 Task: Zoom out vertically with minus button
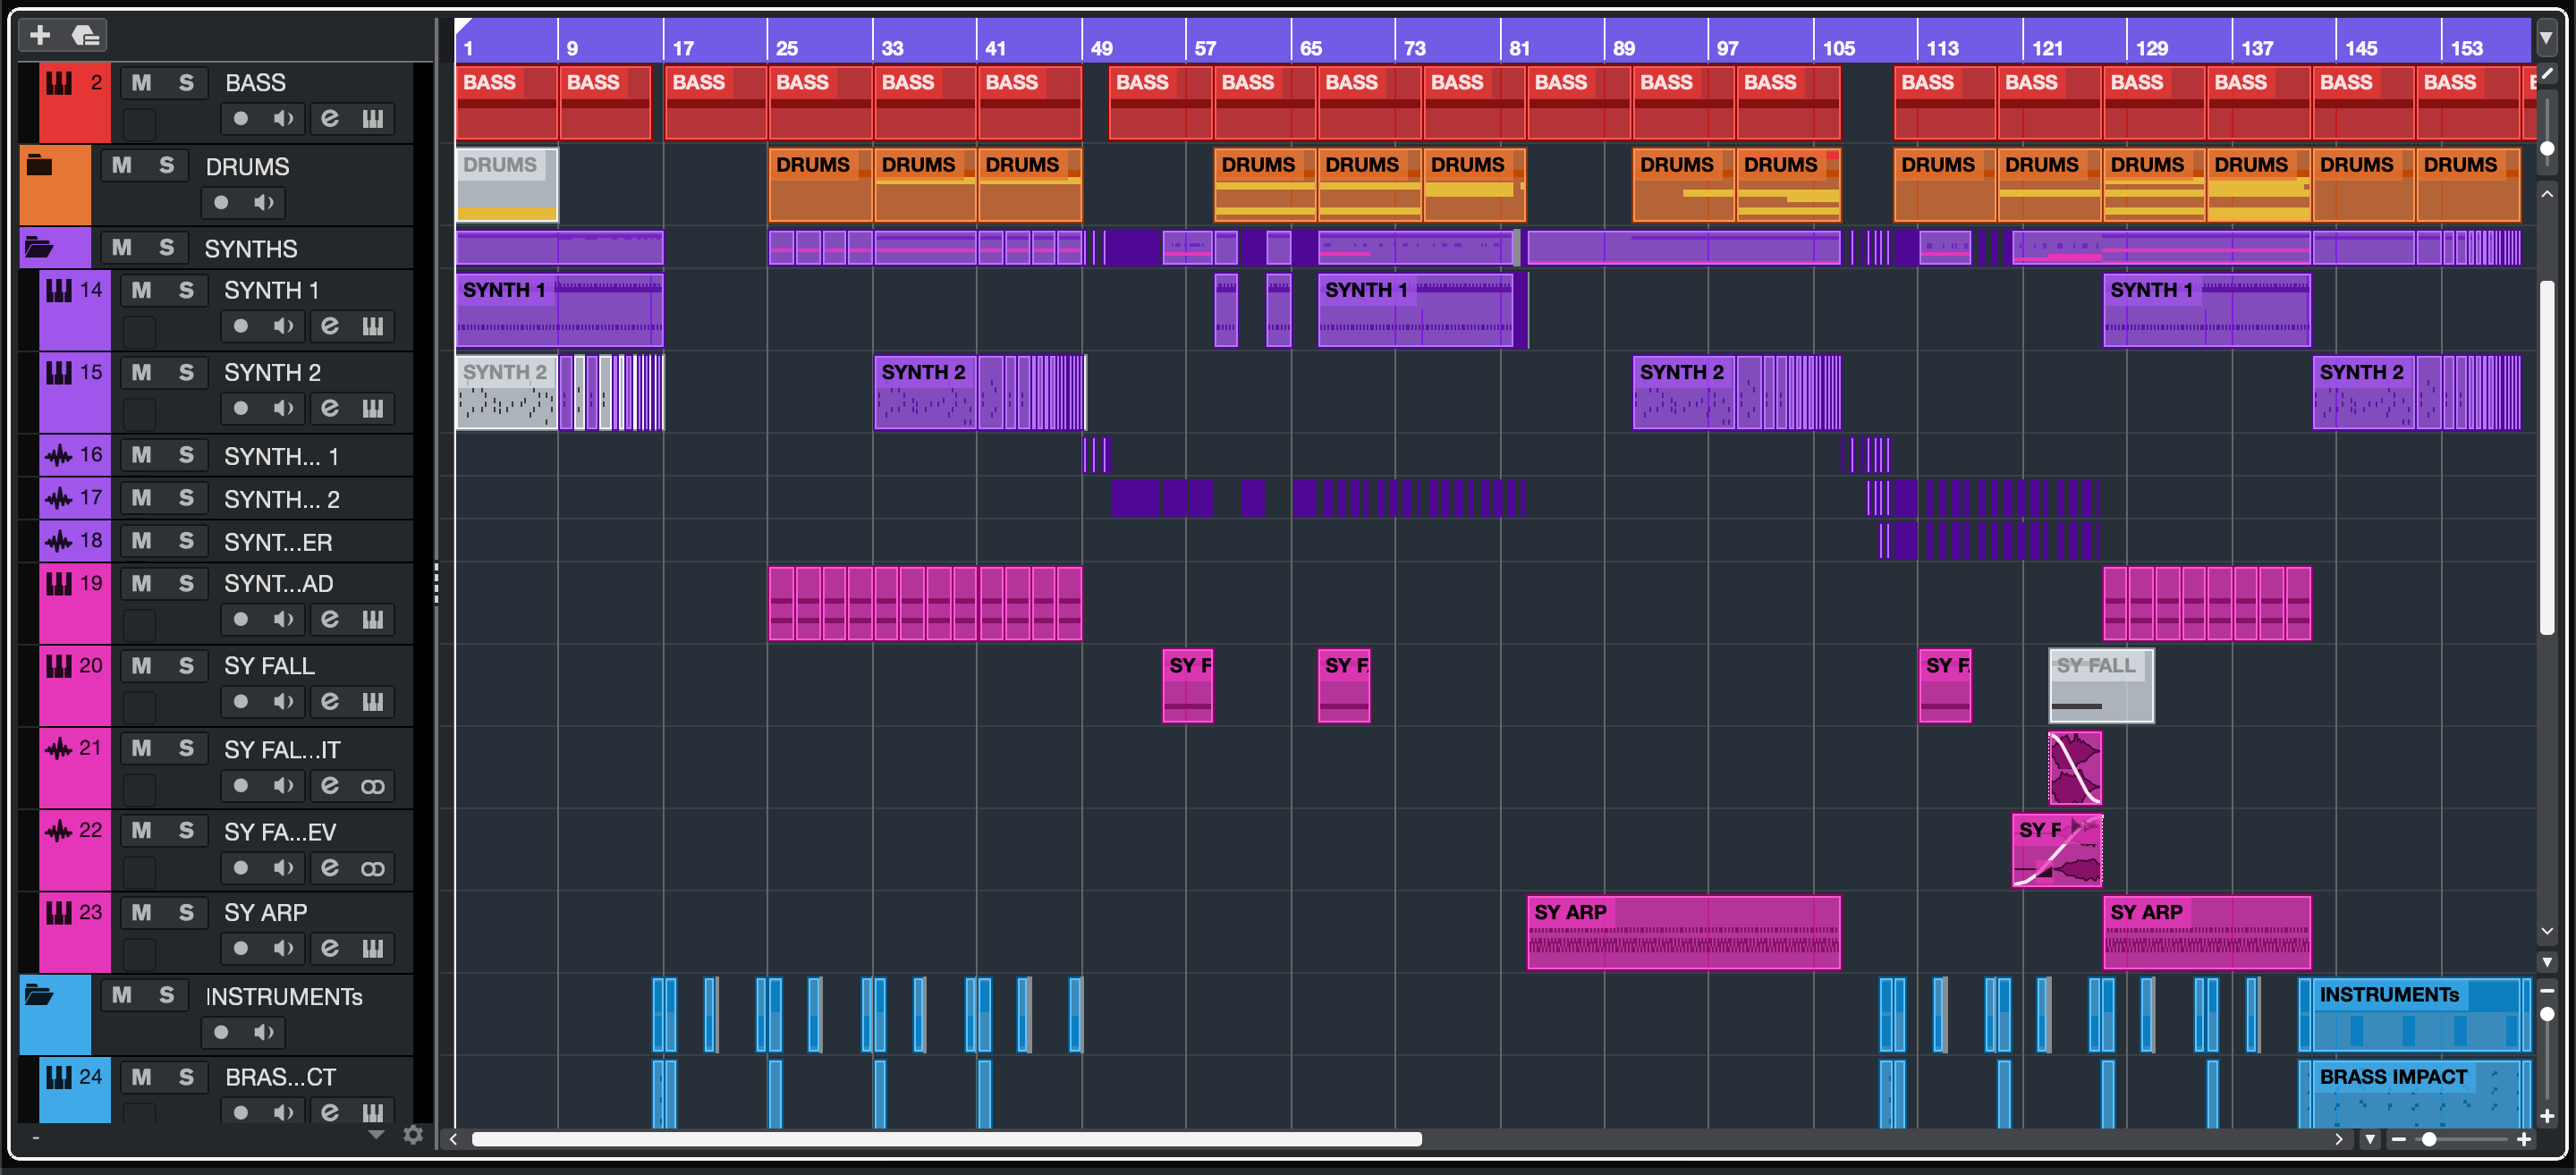[2547, 990]
